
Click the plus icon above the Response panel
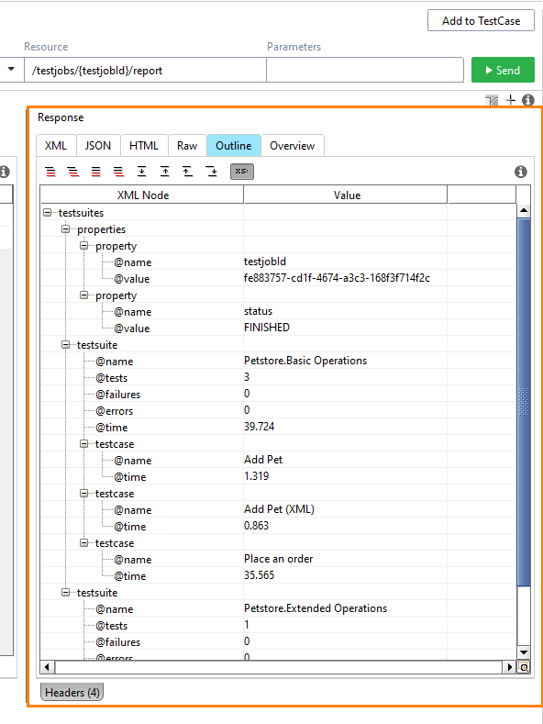pyautogui.click(x=511, y=100)
